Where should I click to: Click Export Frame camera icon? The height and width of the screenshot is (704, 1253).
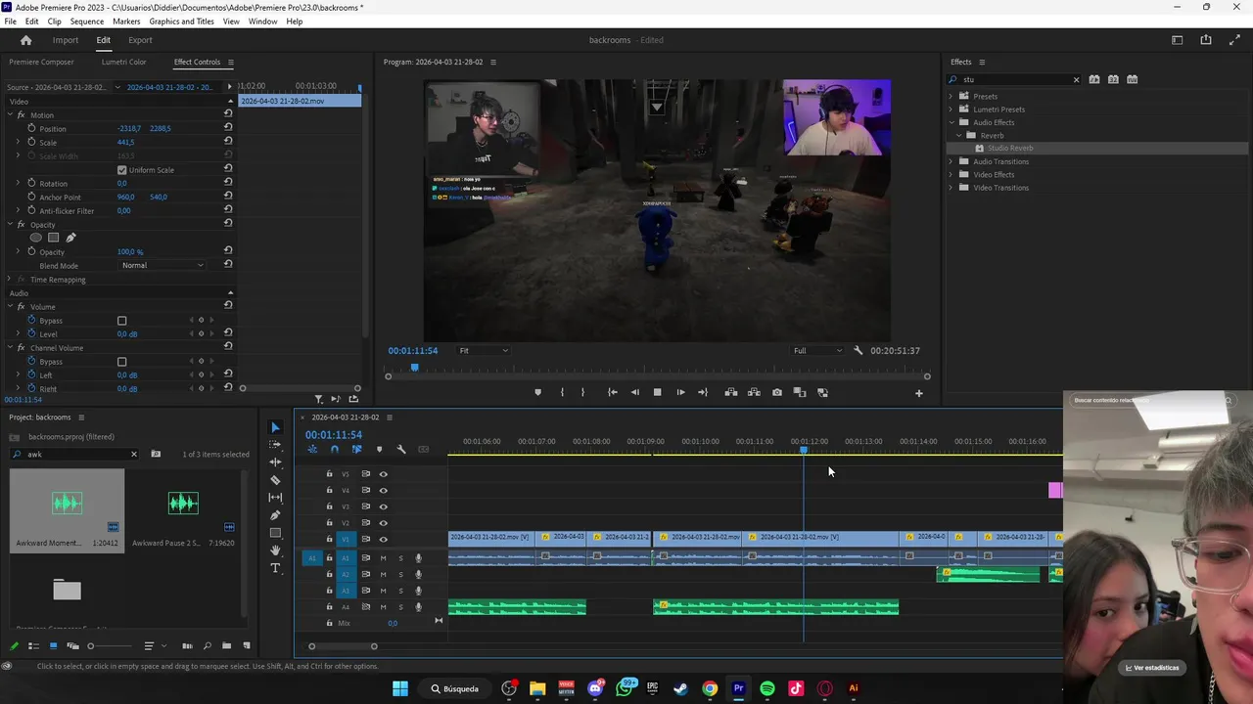pos(776,392)
